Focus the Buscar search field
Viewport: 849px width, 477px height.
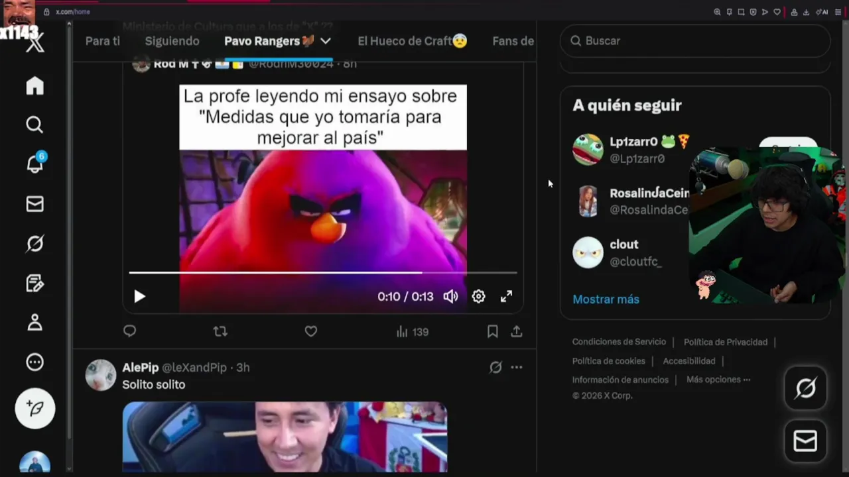[x=695, y=41]
